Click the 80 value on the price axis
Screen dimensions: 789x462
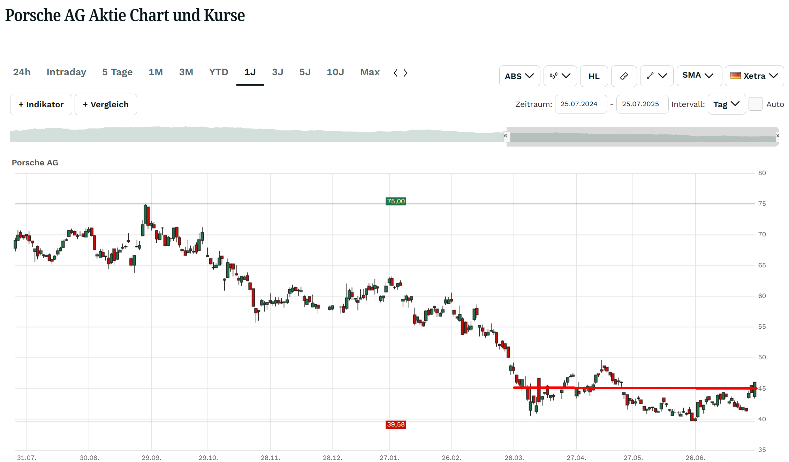(x=762, y=173)
